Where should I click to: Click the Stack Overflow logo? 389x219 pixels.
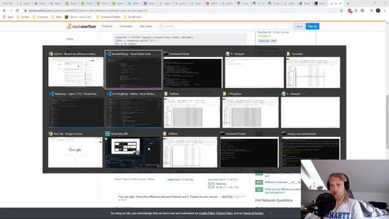coord(81,26)
